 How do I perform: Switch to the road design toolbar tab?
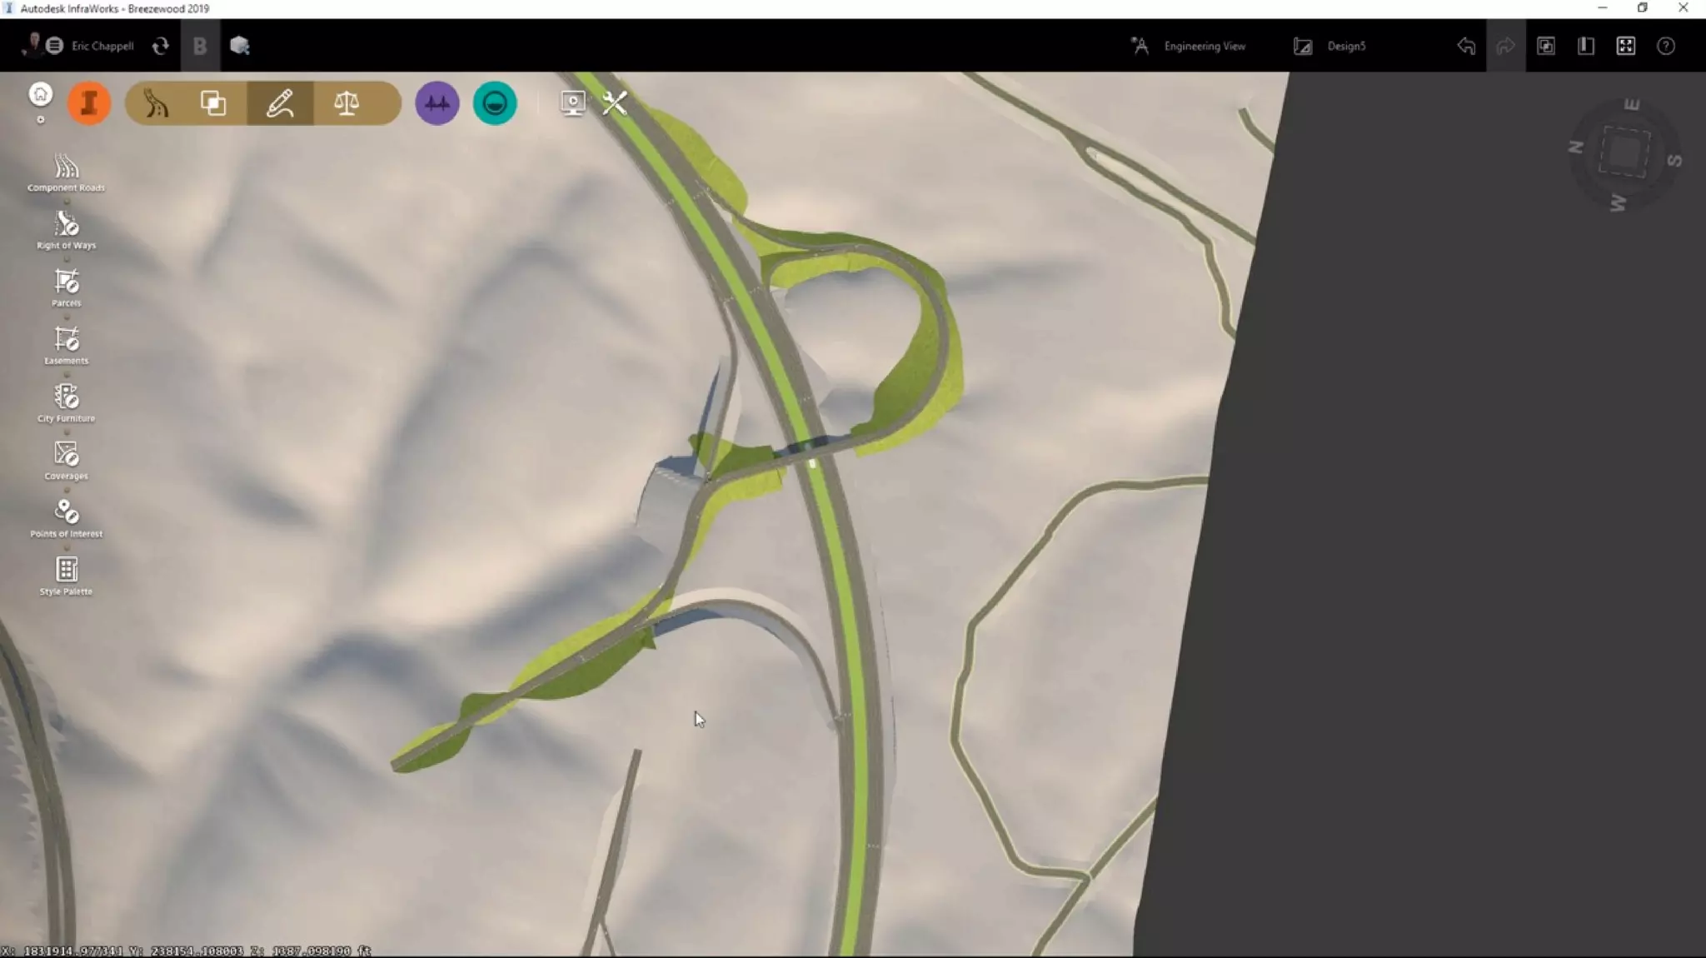tap(157, 103)
